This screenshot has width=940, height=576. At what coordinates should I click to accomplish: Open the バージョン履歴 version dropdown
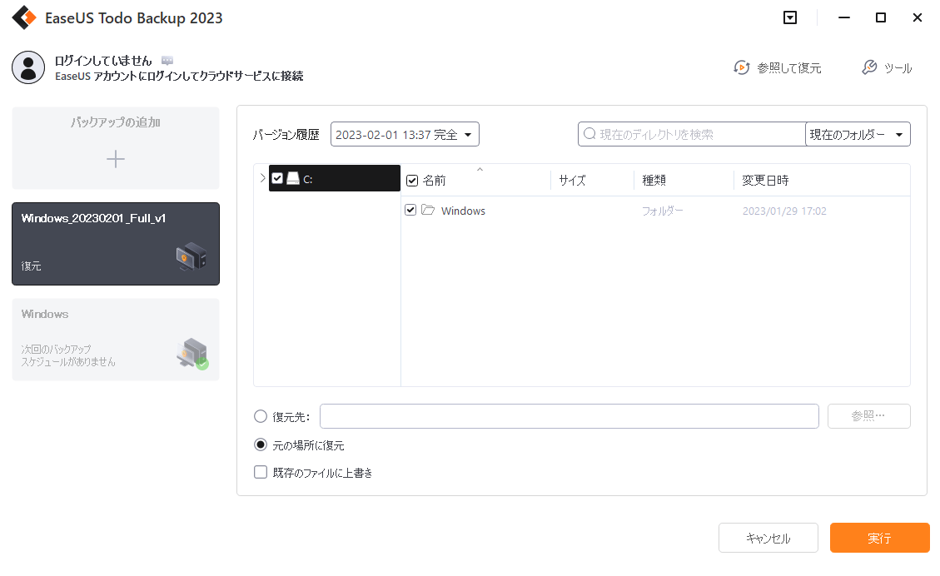click(405, 133)
